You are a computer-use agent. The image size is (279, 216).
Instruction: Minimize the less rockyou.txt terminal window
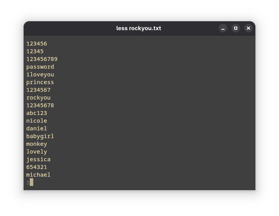(223, 28)
